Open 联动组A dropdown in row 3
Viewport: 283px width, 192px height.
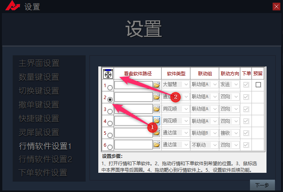204,109
